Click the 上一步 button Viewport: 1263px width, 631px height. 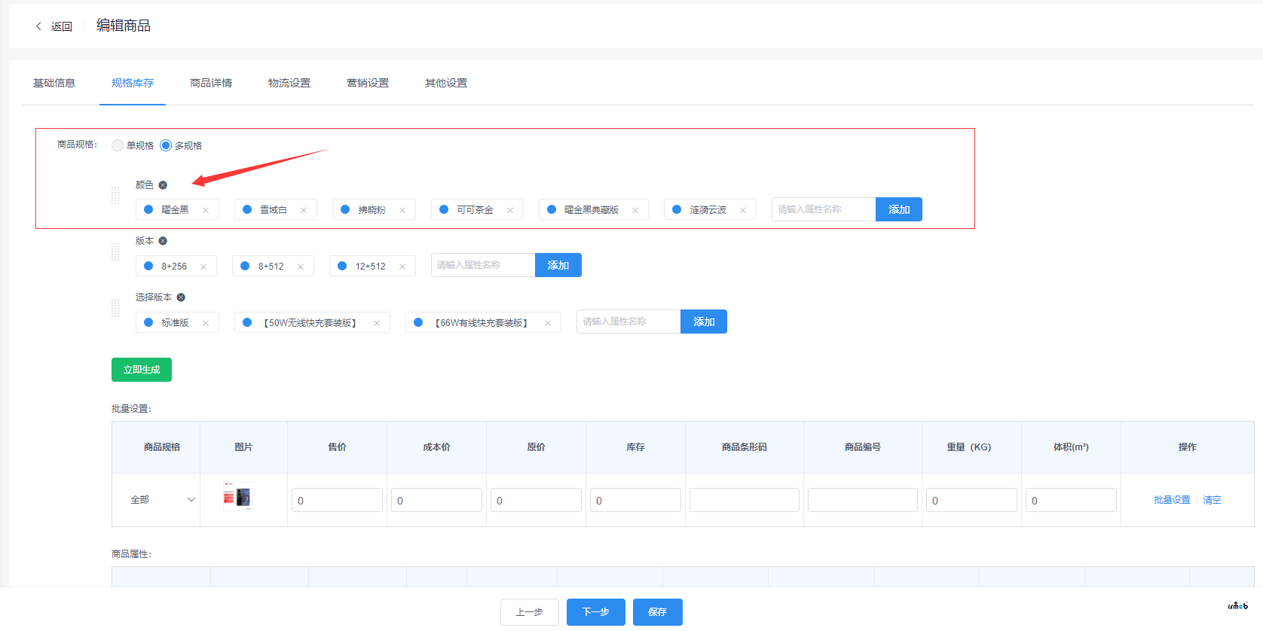pos(530,612)
